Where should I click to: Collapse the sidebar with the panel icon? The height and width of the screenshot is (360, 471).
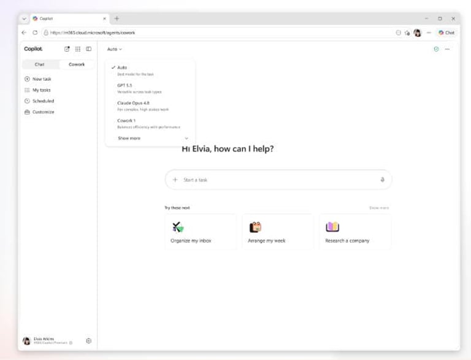[x=88, y=49]
